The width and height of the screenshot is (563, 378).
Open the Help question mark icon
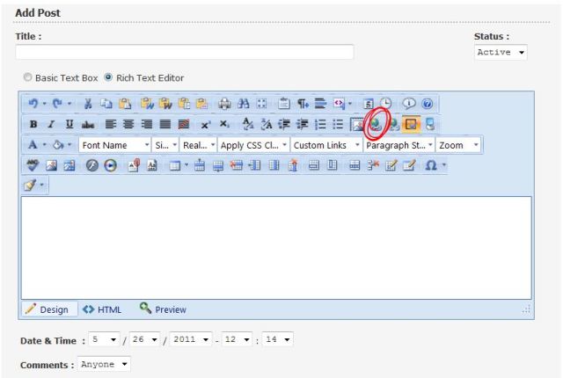click(x=425, y=104)
